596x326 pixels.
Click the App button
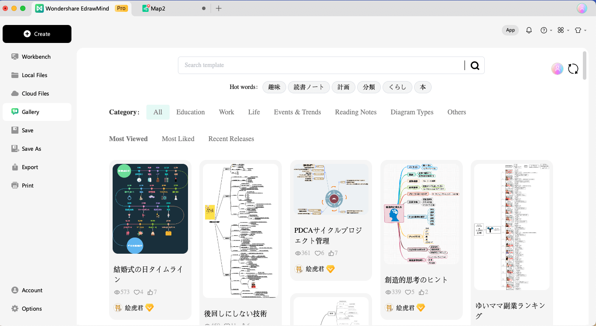click(510, 30)
